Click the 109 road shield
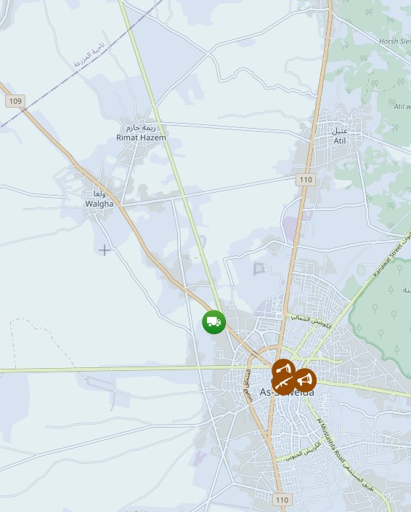This screenshot has height=512, width=411. point(15,101)
